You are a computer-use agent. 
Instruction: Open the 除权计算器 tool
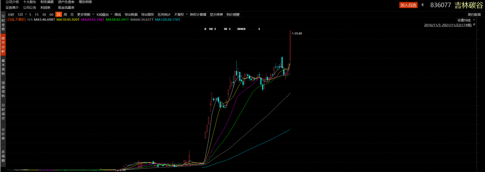198,14
